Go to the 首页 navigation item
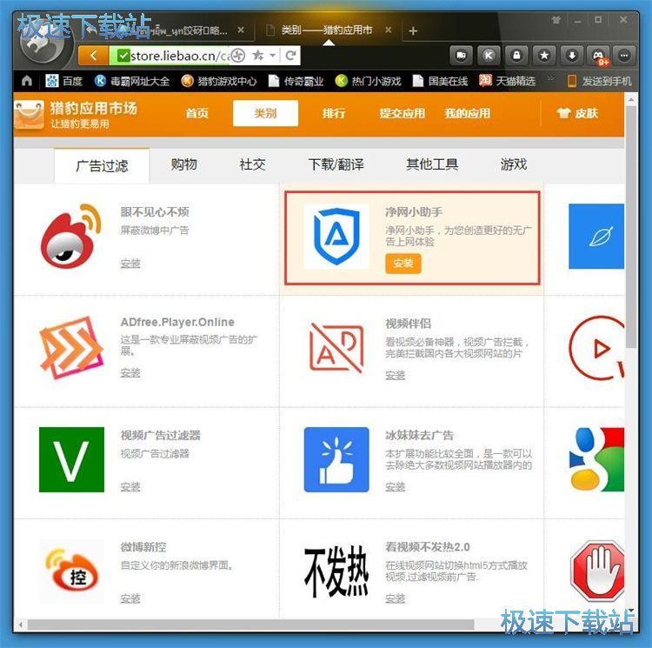This screenshot has width=652, height=648. (x=196, y=113)
